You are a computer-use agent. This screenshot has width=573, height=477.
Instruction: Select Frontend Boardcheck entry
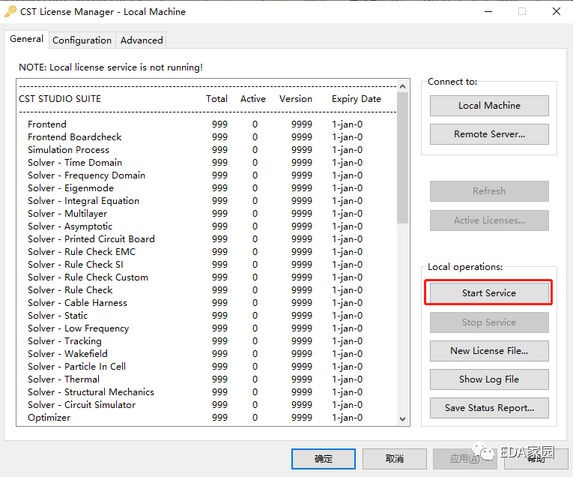(x=195, y=137)
